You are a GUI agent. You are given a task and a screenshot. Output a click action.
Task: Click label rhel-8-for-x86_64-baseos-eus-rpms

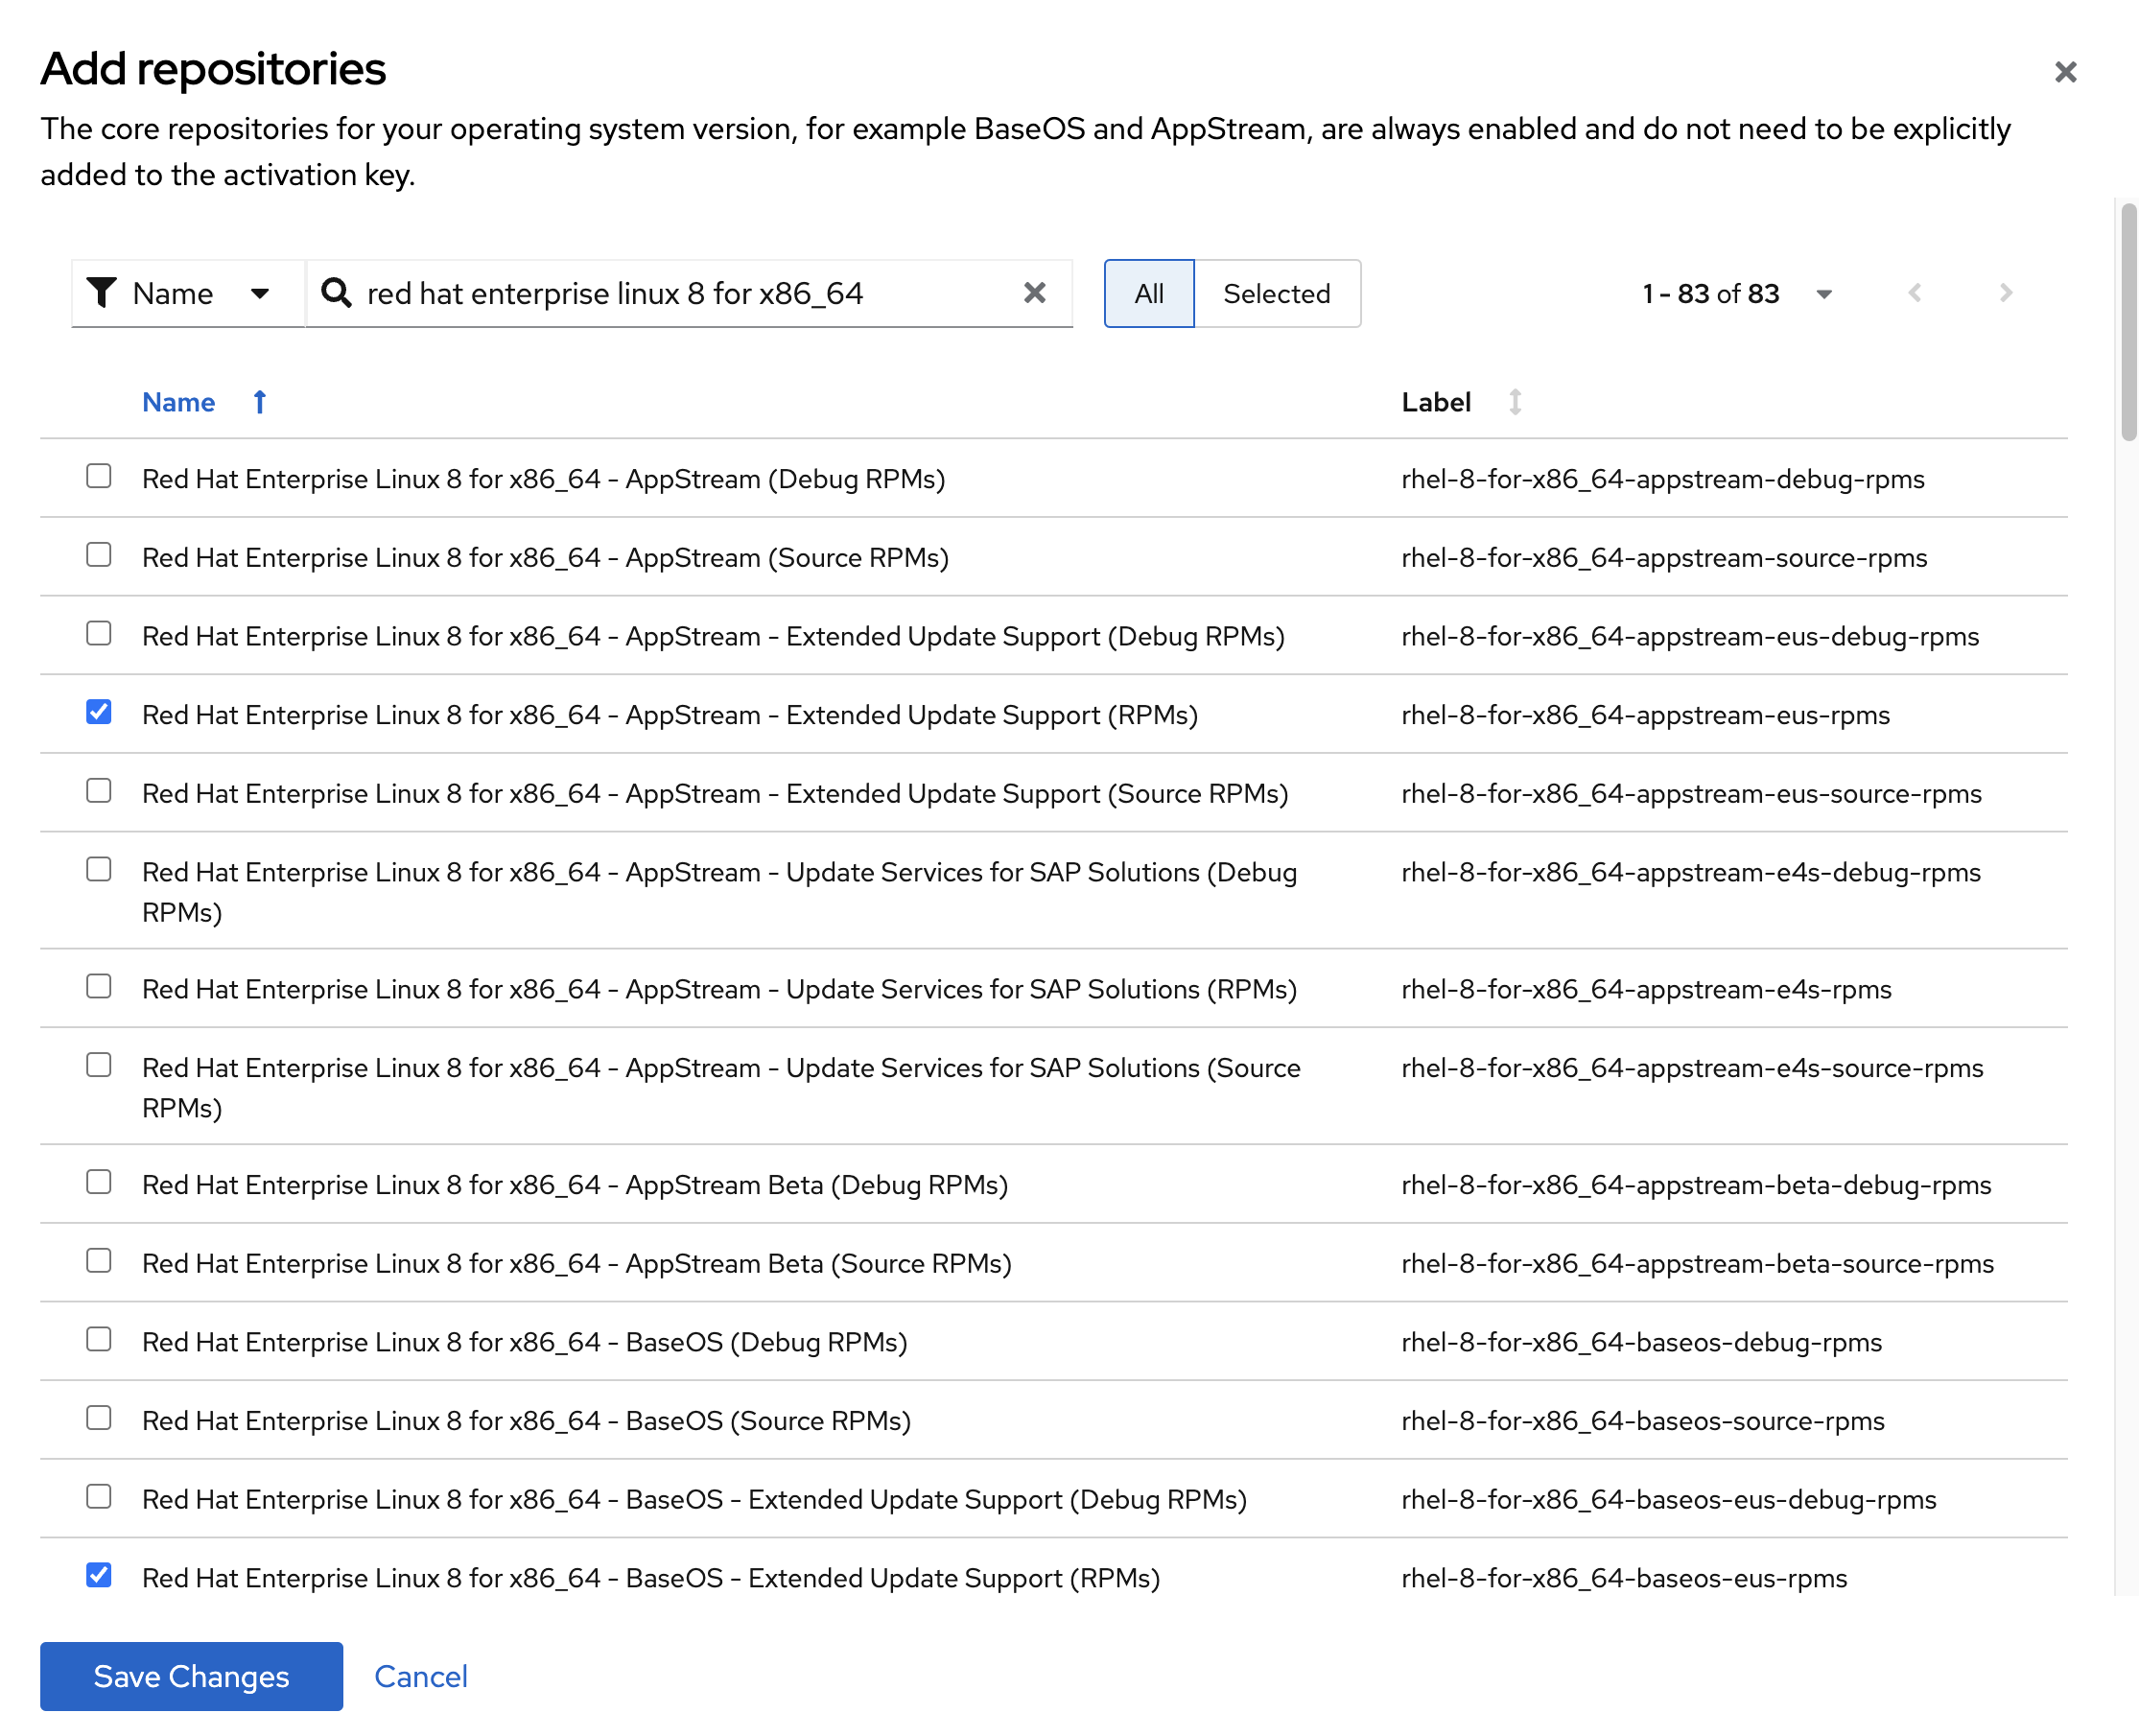click(x=1624, y=1578)
